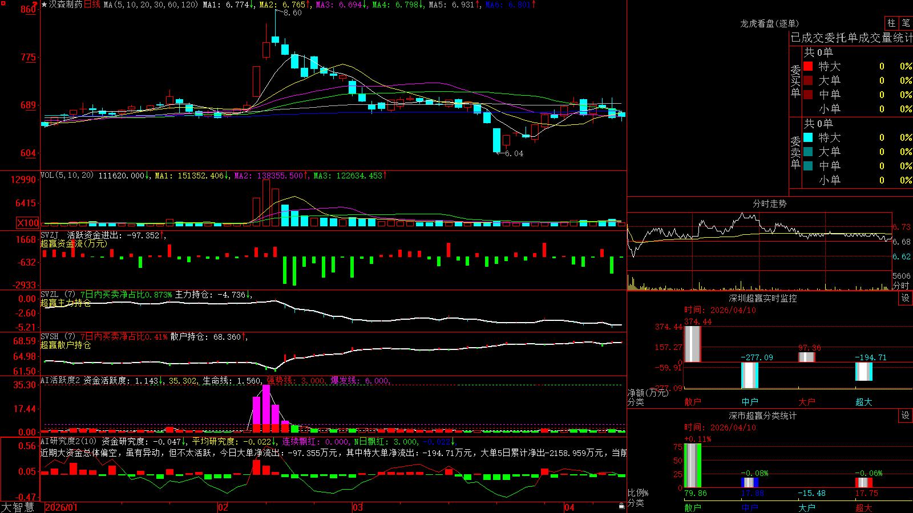The width and height of the screenshot is (913, 513).
Task: Switch Dragon-Tiger panel to 笔 tick view
Action: click(906, 23)
